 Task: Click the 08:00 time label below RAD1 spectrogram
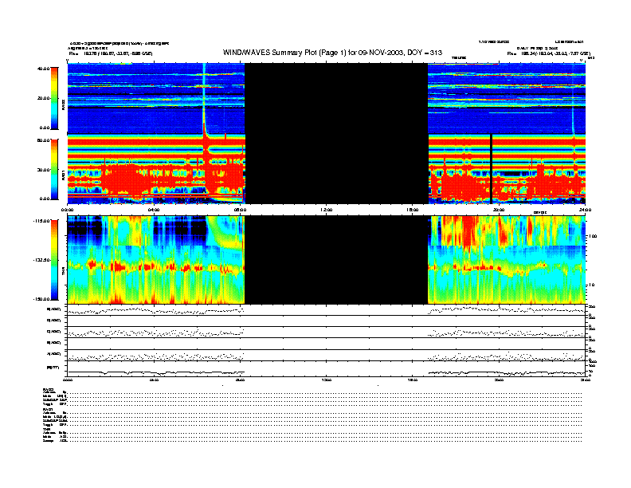240,210
